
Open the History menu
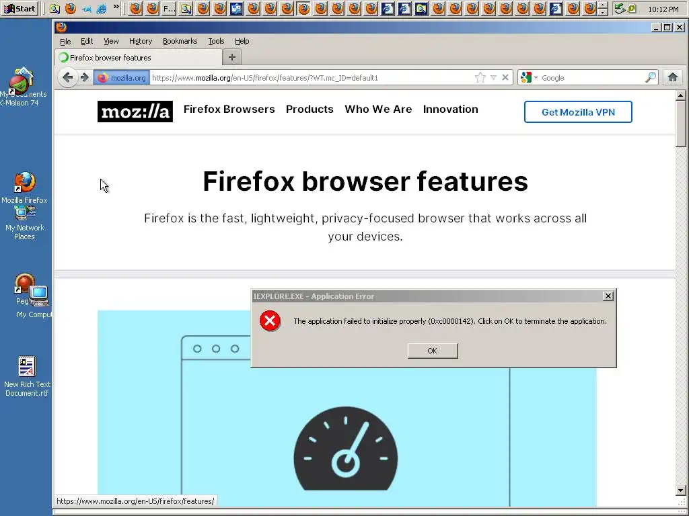(140, 41)
